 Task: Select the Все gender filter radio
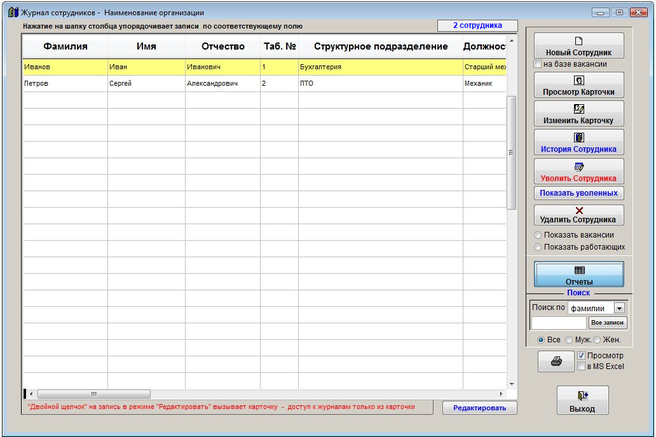click(x=540, y=340)
